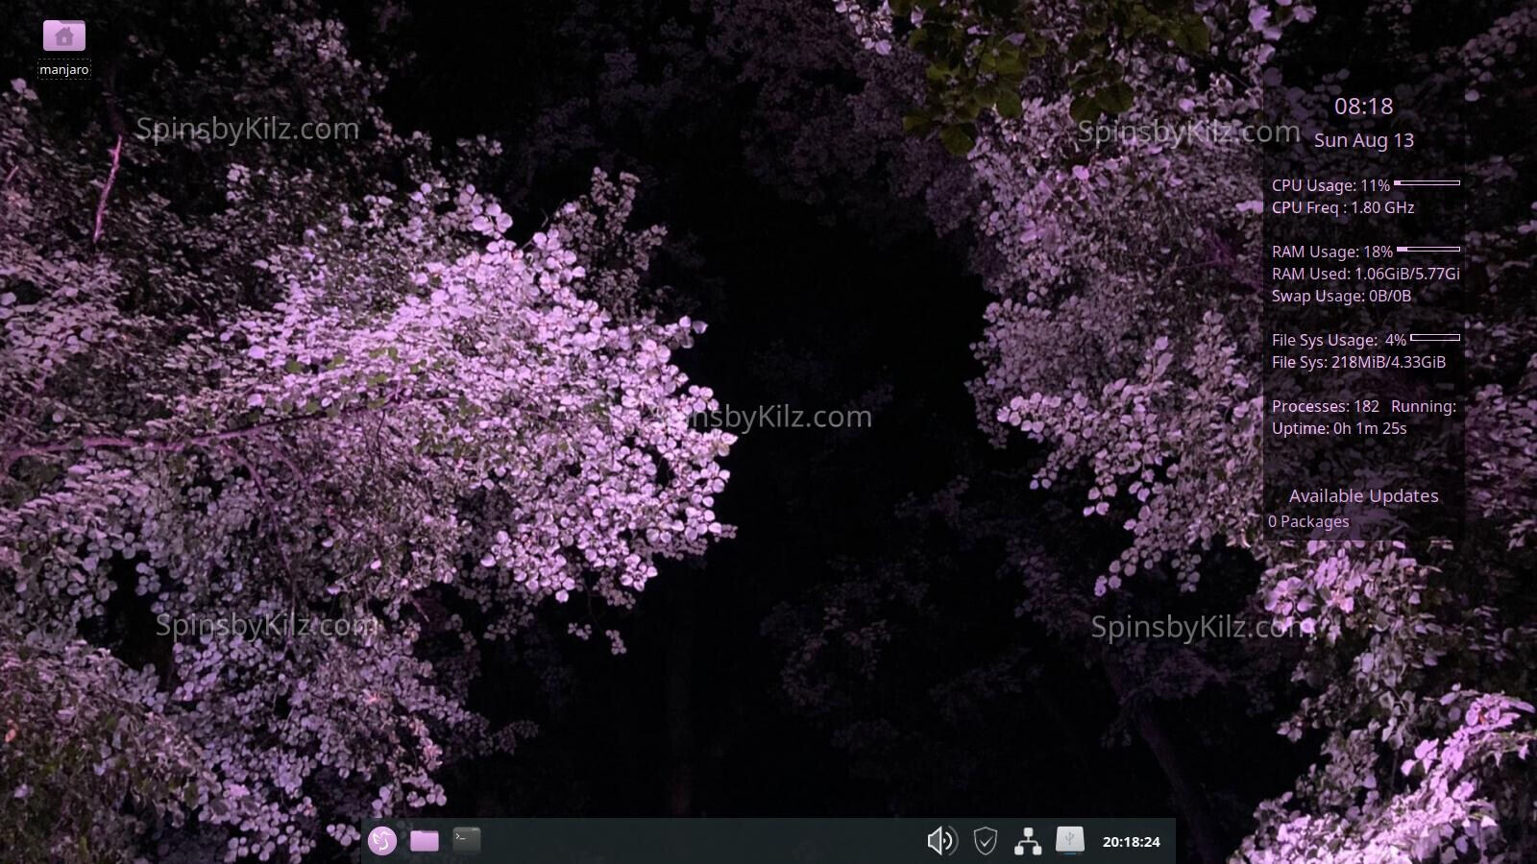Screen dimensions: 1537x864
Task: Click the Sun Aug 13 date text
Action: [x=1363, y=140]
